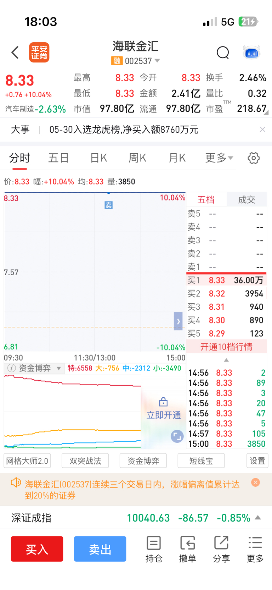Tap the 卖1 empty order row

coord(227,267)
